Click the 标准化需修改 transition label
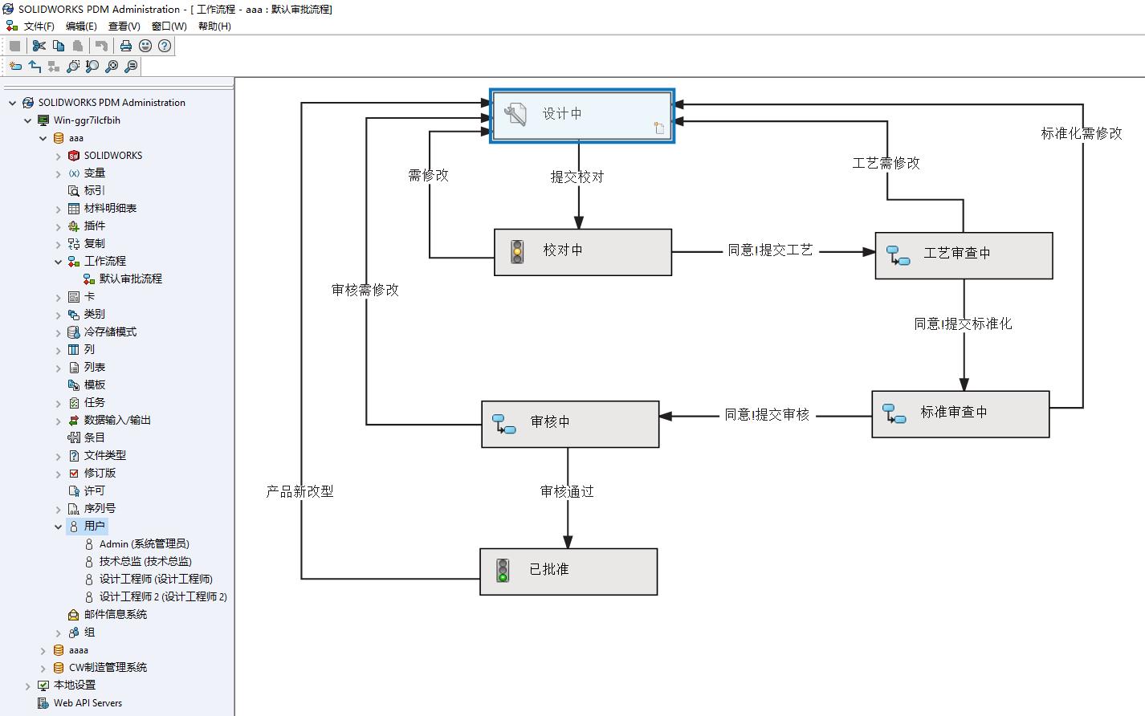 pyautogui.click(x=1082, y=133)
